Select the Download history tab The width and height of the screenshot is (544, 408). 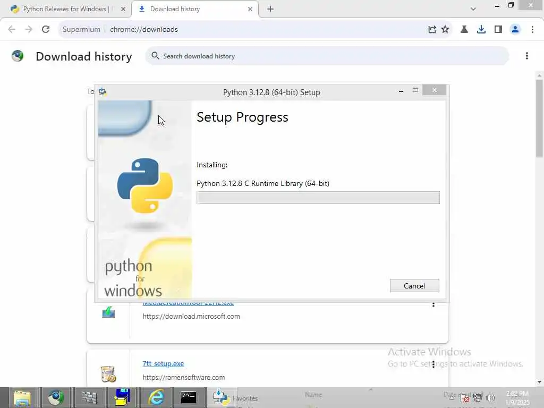194,9
